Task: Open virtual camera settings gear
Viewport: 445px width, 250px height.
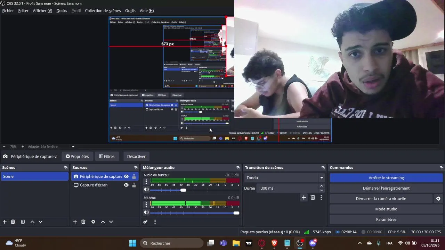Action: [x=438, y=199]
